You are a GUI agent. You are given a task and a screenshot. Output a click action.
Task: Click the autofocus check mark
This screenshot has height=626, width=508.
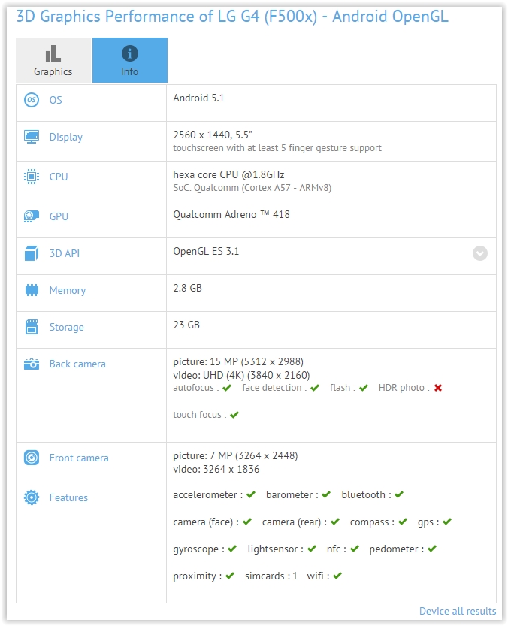227,388
